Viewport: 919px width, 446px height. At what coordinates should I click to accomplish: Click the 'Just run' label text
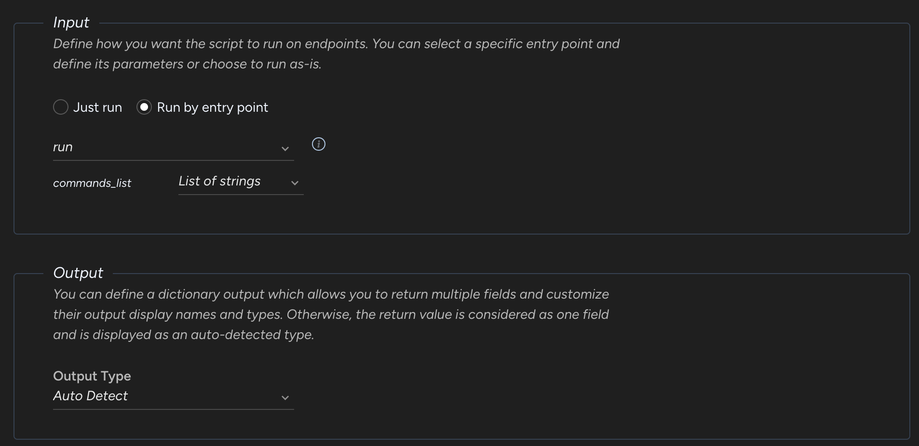[x=97, y=107]
